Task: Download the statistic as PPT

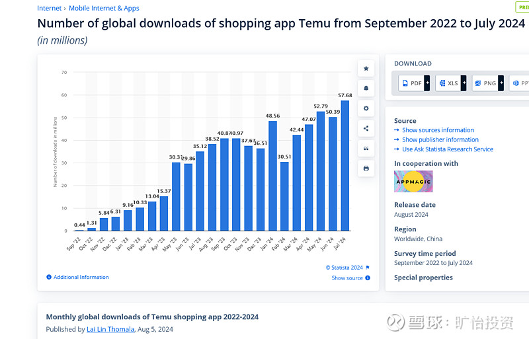Action: 520,83
